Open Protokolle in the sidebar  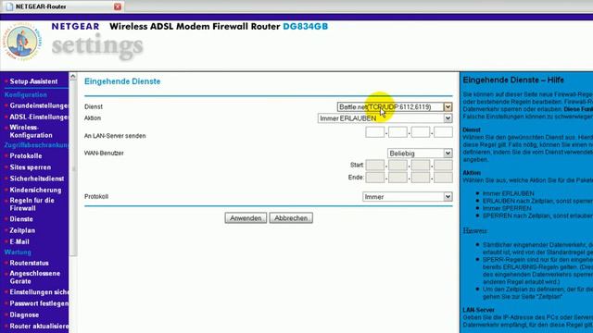(26, 156)
